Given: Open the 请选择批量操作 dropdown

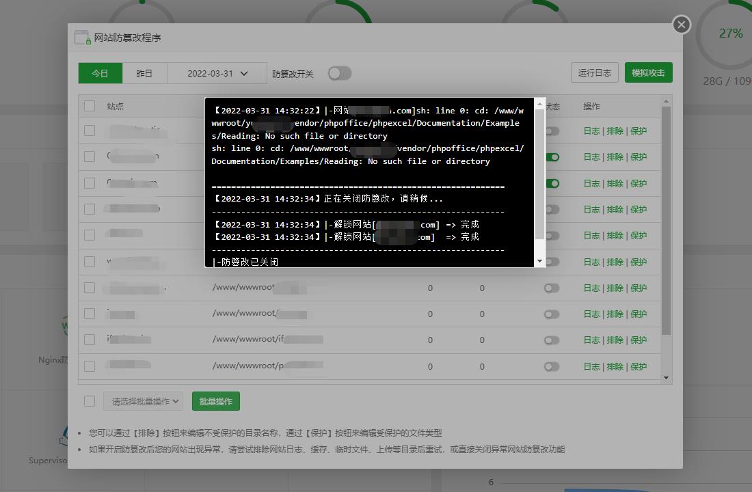Looking at the screenshot, I should pos(142,401).
